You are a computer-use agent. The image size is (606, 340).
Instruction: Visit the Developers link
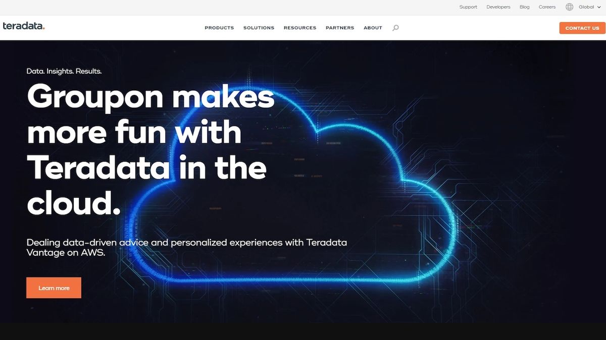coord(498,7)
